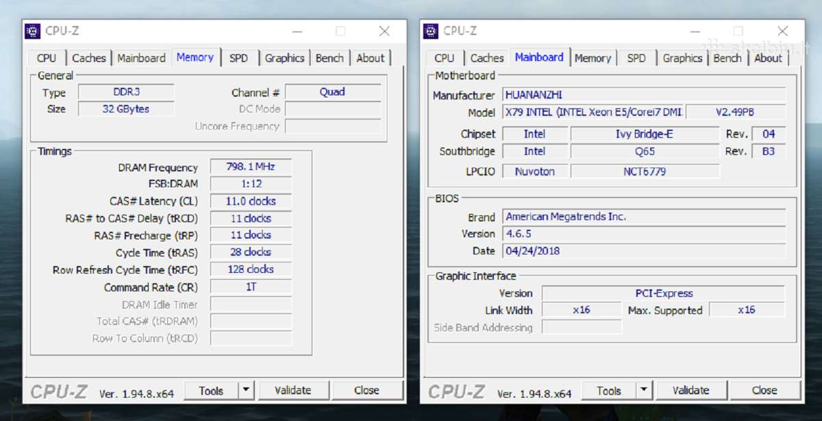The image size is (822, 421).
Task: Click manufacturer field HUANANZHI
Action: [645, 95]
